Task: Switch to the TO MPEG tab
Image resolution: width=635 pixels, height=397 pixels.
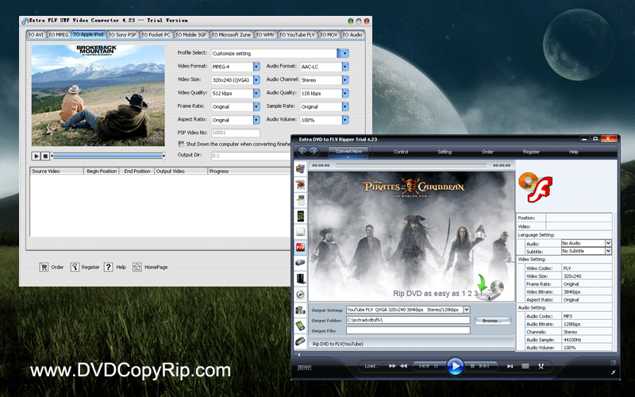Action: click(58, 35)
